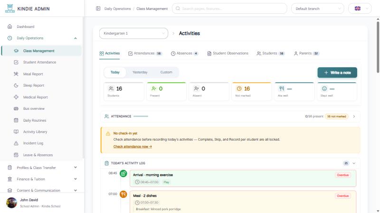The image size is (380, 213).
Task: Open the Meal - 2 dishes card
Action: [243, 202]
